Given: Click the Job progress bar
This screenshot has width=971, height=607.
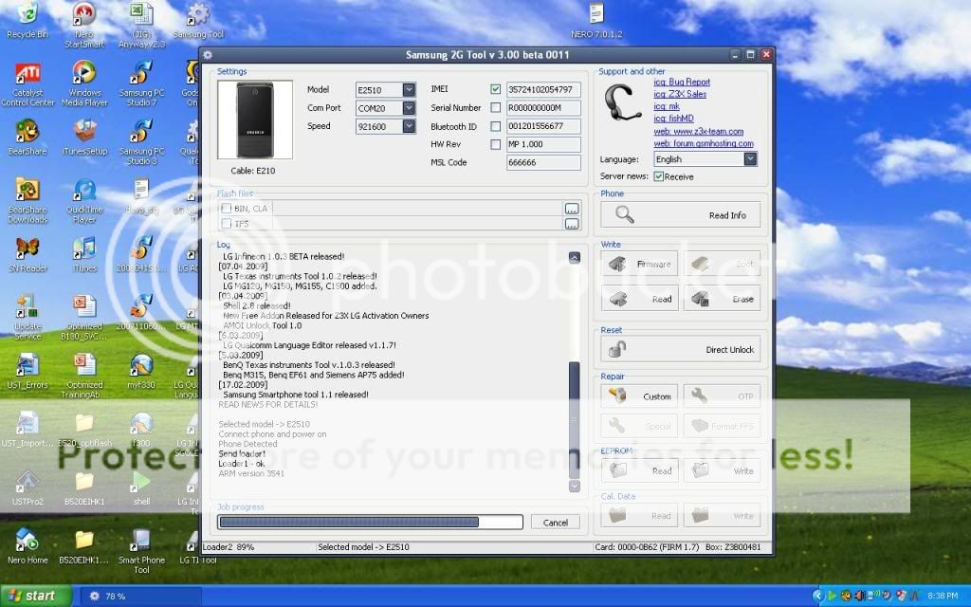Looking at the screenshot, I should (x=370, y=523).
